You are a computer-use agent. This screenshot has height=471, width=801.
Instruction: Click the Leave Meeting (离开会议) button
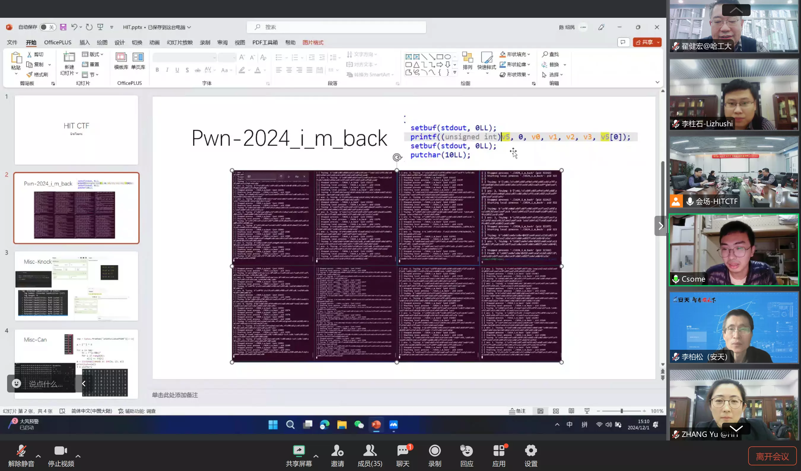[x=772, y=456]
